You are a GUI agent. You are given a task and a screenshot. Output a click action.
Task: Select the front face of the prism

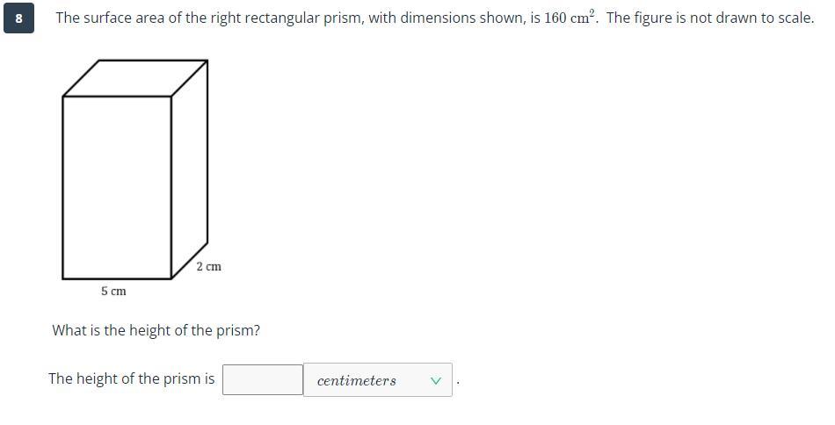click(x=117, y=187)
